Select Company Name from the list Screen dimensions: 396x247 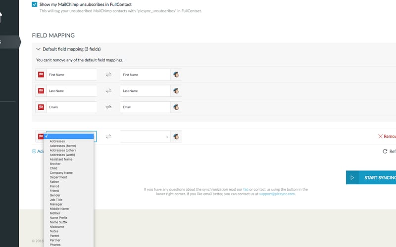[61, 173]
